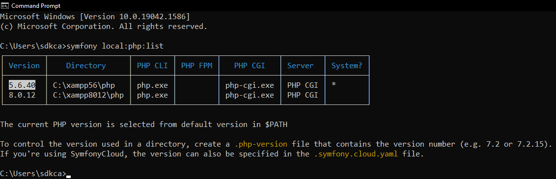Click the 8.0.12 version entry
This screenshot has width=556, height=179.
click(22, 95)
